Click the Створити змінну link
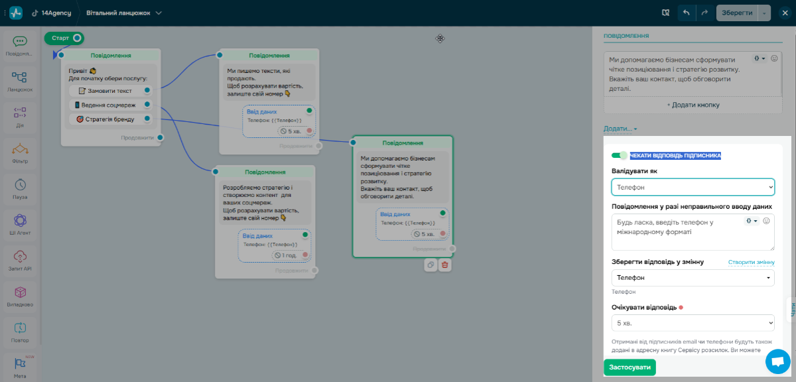Viewport: 796px width, 382px height. pos(751,262)
